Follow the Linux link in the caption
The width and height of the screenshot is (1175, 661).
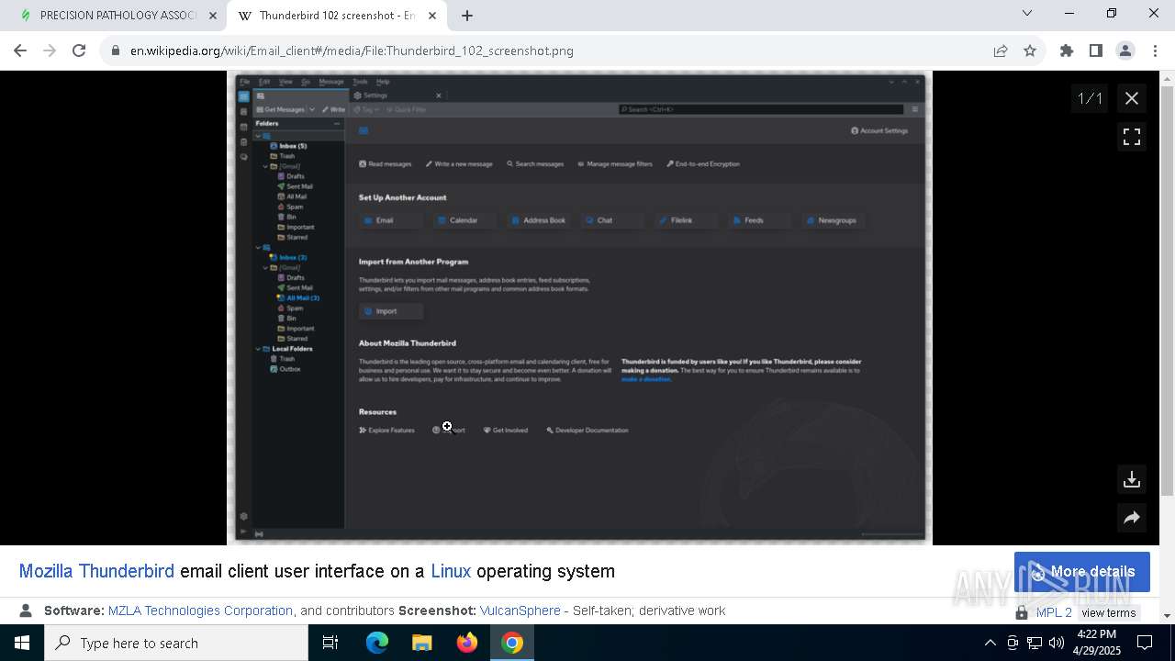[x=451, y=571]
